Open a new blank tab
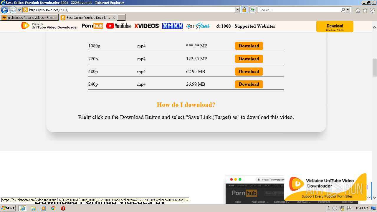Image resolution: width=377 pixels, height=212 pixels. (121, 18)
